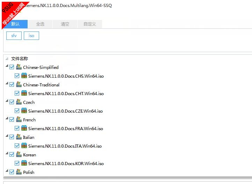
Task: Uncheck the Chinese-Traditional folder checkbox
Action: (12, 85)
